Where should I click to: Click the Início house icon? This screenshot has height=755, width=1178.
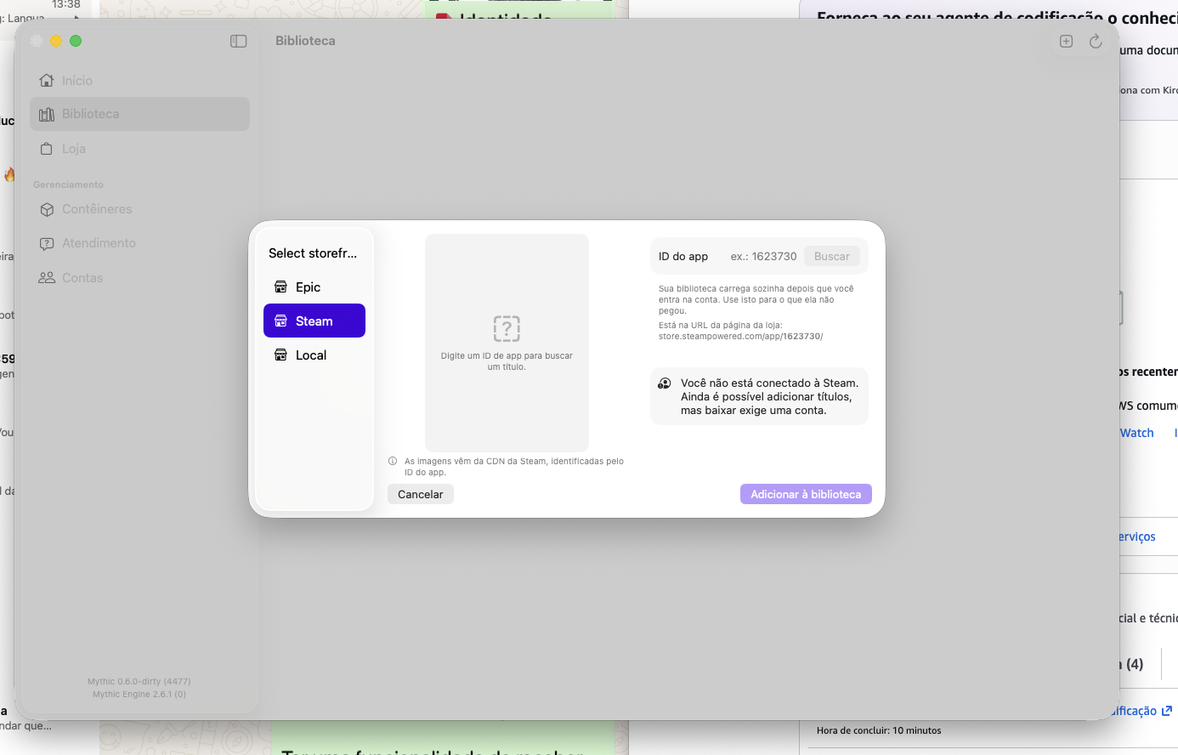pyautogui.click(x=47, y=80)
